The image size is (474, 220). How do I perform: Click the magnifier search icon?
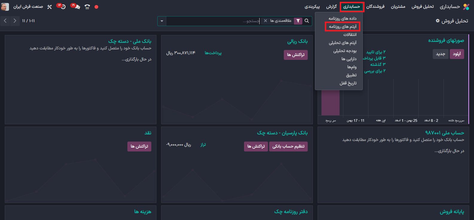point(307,21)
